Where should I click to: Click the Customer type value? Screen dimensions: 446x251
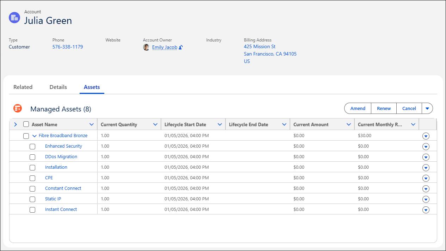[19, 47]
